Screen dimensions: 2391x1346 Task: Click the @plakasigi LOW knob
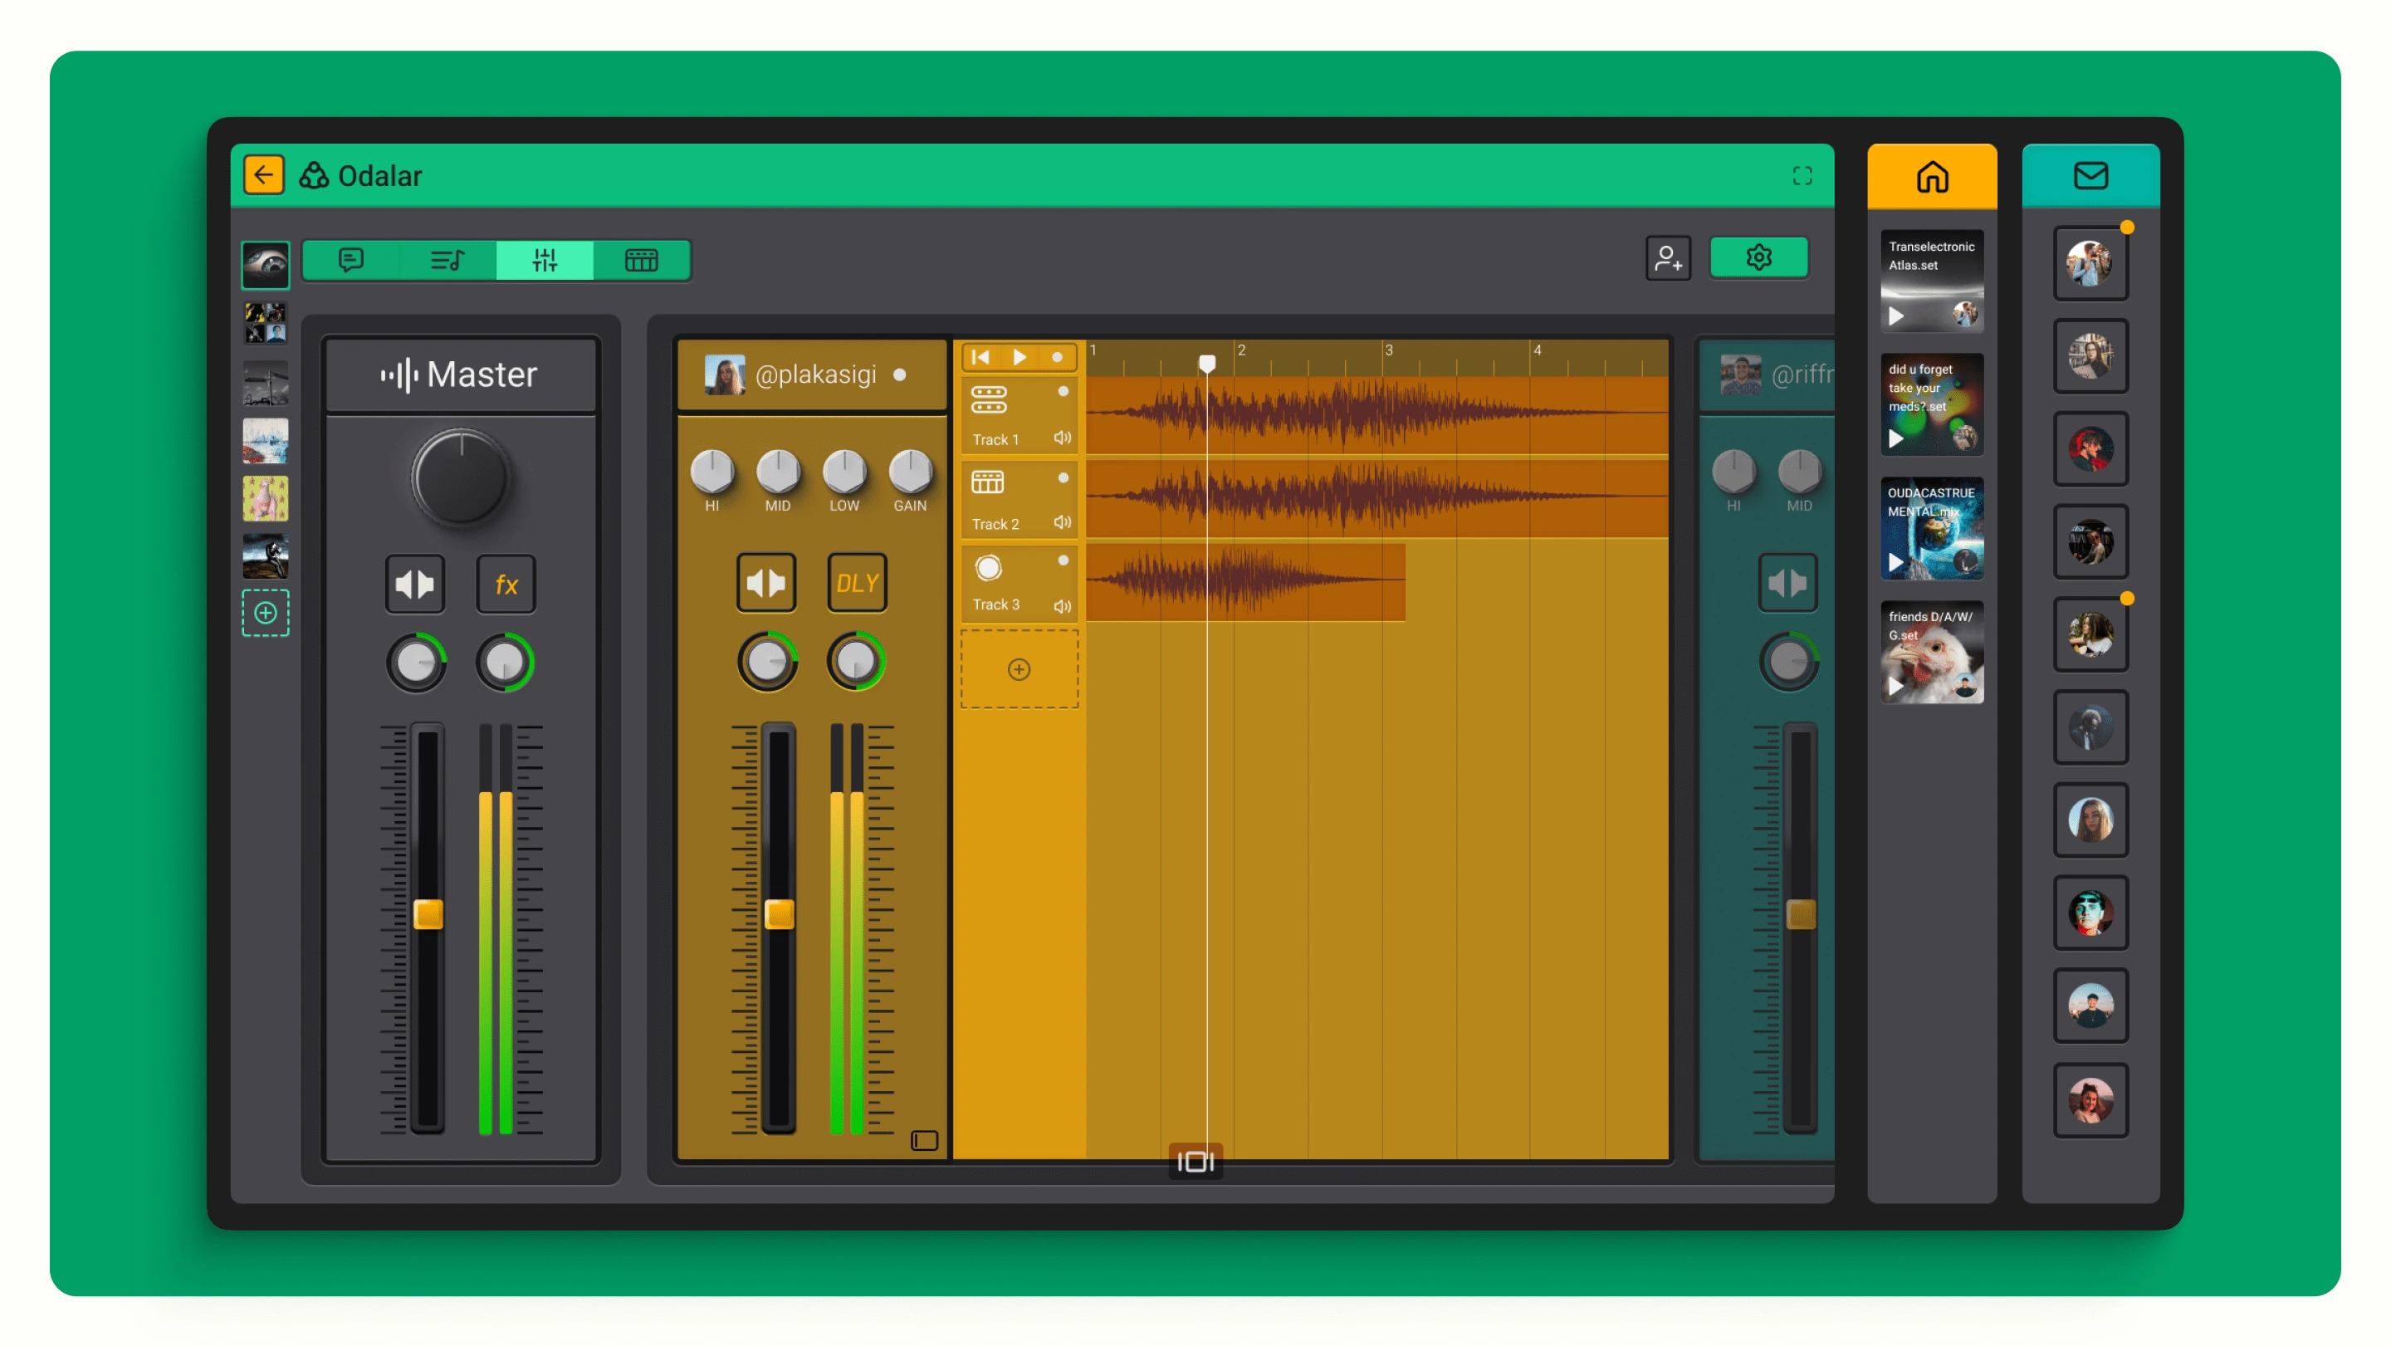(x=844, y=472)
